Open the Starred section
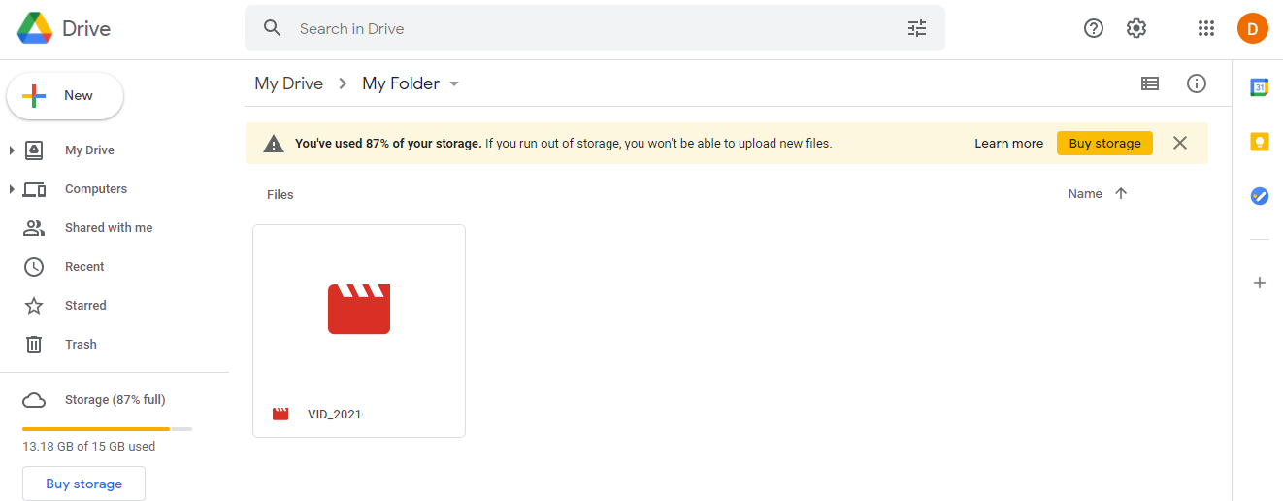Screen dimensions: 1283x501 (x=85, y=306)
